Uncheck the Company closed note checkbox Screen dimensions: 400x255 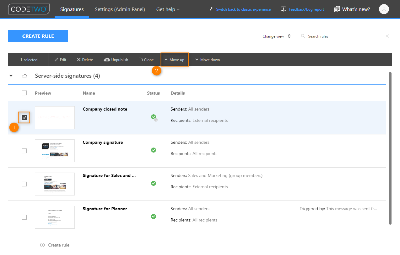(24, 117)
